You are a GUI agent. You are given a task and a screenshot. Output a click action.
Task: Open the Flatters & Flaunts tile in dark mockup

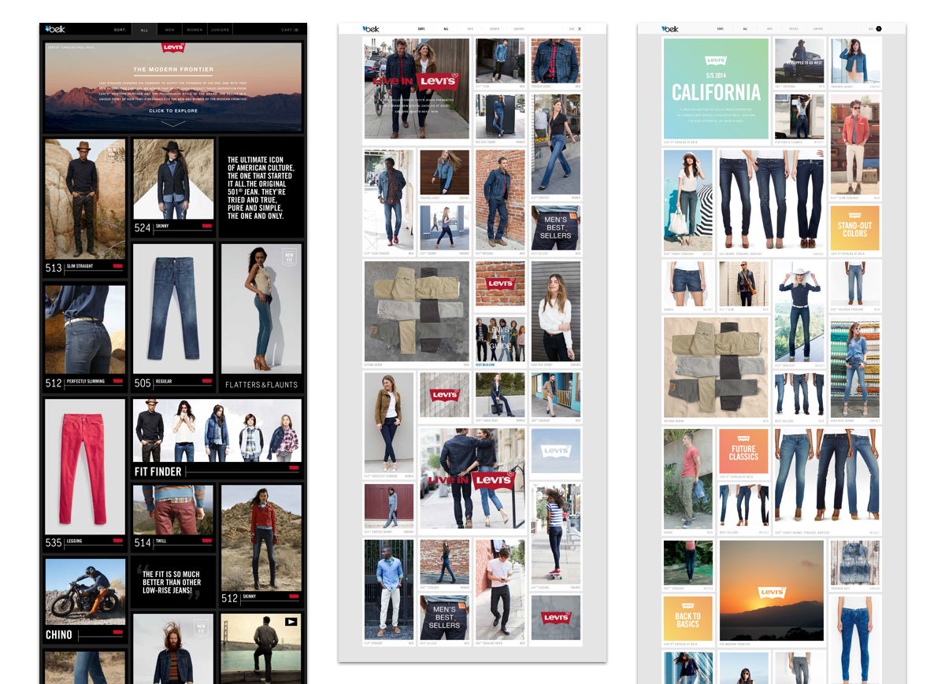[261, 318]
